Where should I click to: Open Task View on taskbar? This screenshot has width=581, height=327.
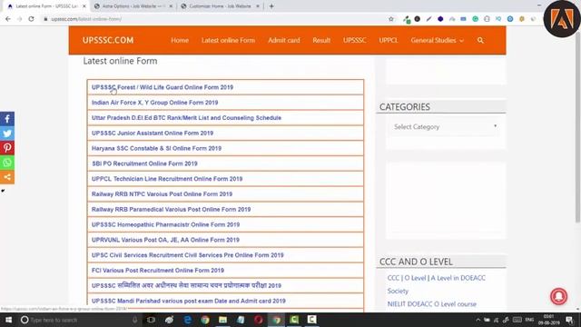coord(151,320)
